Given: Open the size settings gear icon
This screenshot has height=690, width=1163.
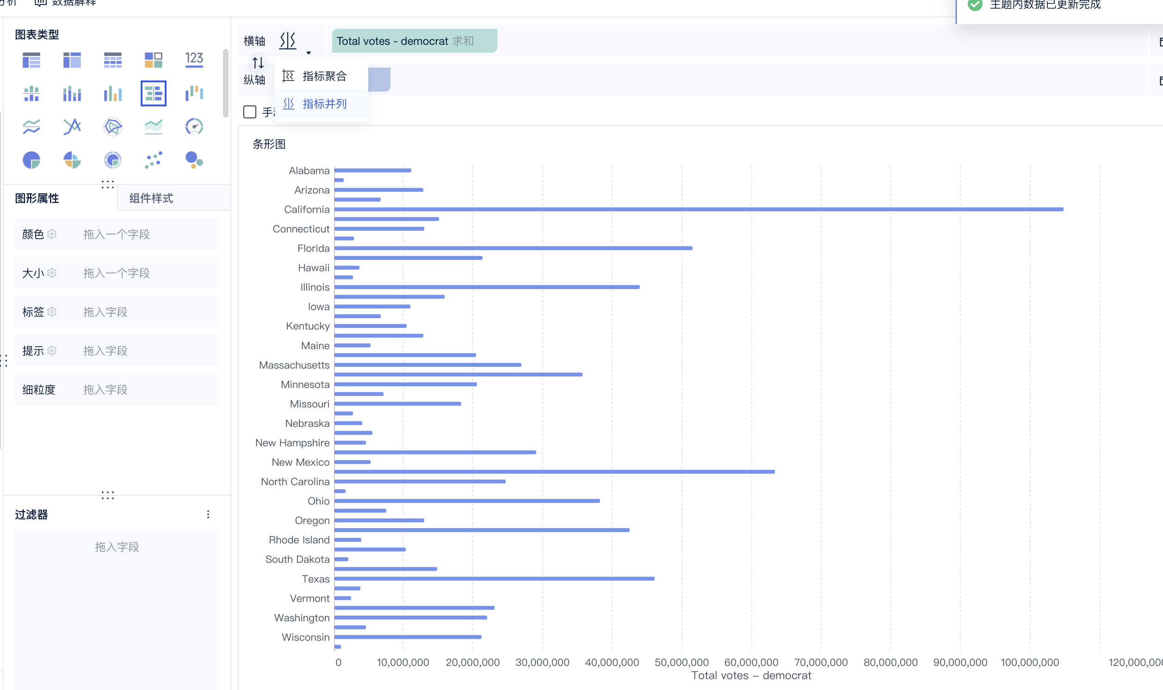Looking at the screenshot, I should 52,273.
